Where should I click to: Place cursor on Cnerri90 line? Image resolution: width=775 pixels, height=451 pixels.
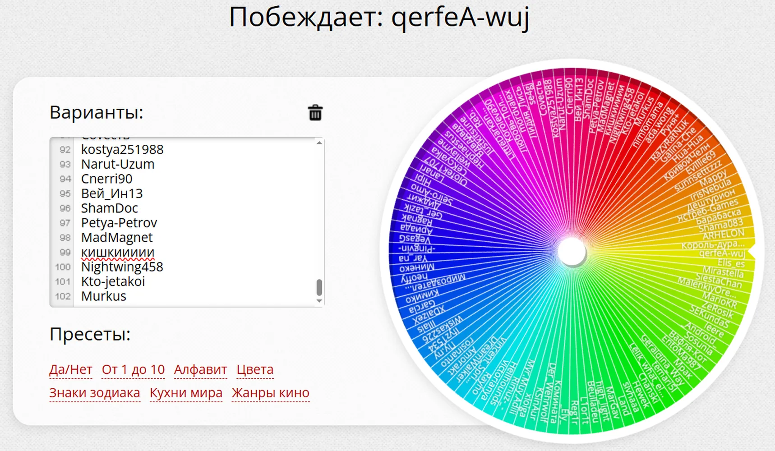[107, 179]
